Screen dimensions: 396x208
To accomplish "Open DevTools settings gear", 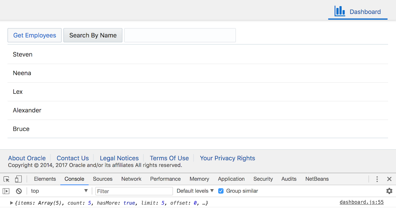I will (389, 191).
